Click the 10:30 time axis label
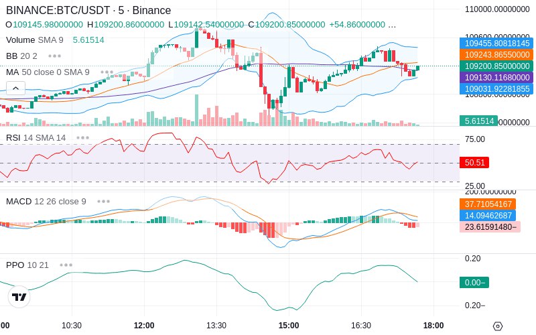Screen dimensions: 536x335 (72, 326)
